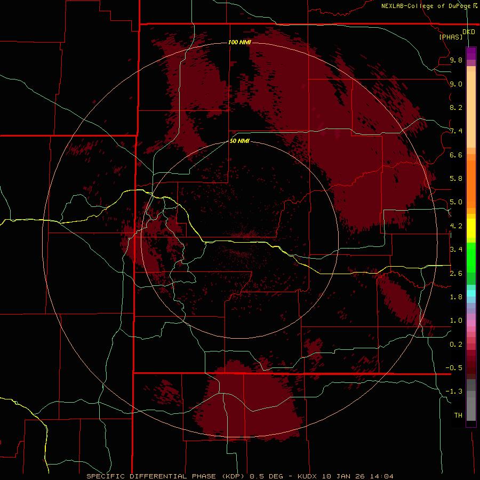The image size is (480, 480).
Task: Click the 5.8 value on the scale
Action: click(x=456, y=179)
